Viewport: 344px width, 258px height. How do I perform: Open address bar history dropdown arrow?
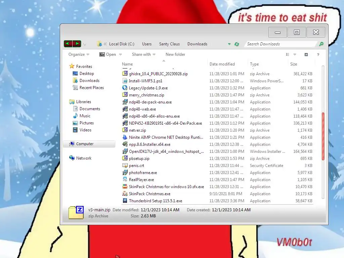(x=229, y=44)
